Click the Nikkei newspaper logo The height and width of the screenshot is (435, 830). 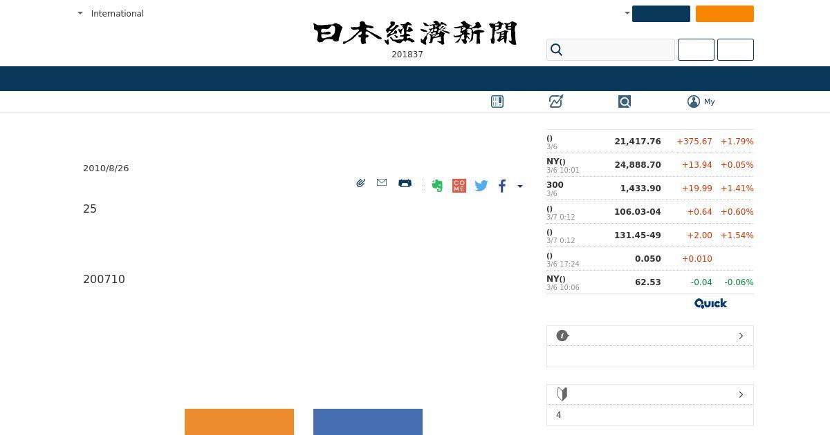click(415, 33)
